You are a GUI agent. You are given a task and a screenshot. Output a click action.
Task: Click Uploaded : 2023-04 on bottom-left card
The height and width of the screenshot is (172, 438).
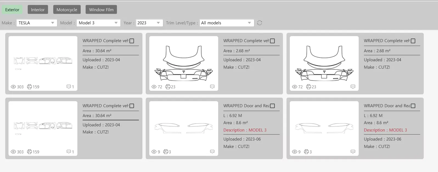point(101,125)
